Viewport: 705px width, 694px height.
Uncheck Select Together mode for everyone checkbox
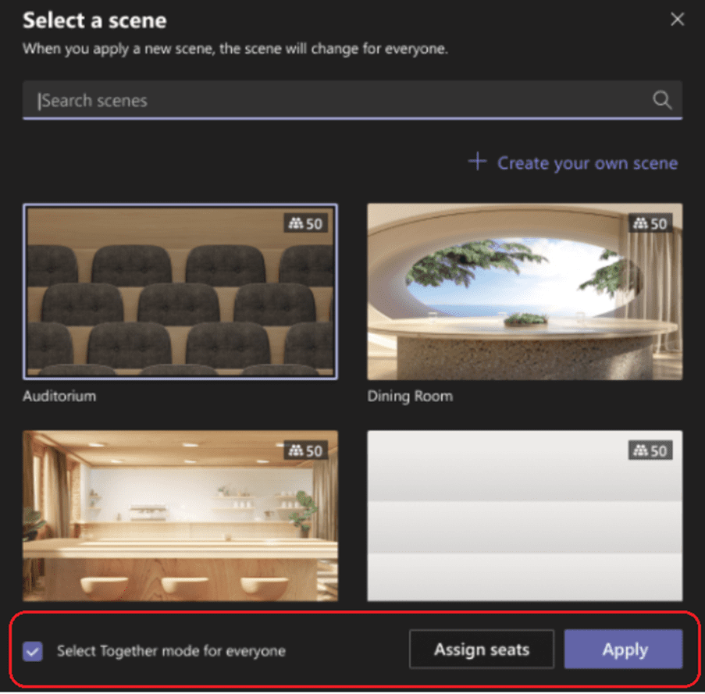pyautogui.click(x=33, y=650)
